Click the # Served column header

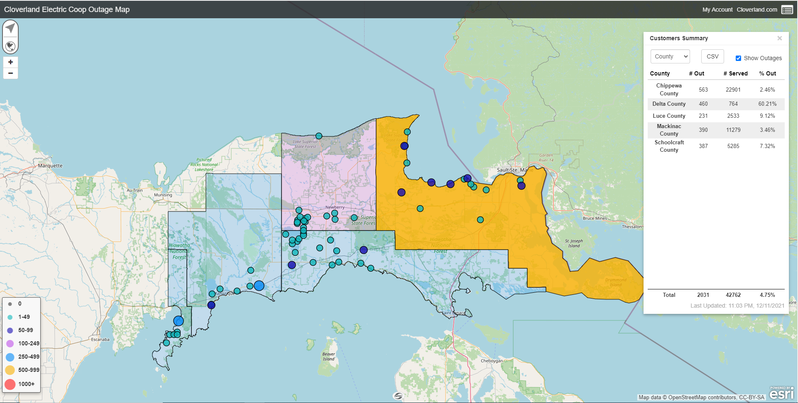[x=735, y=73]
